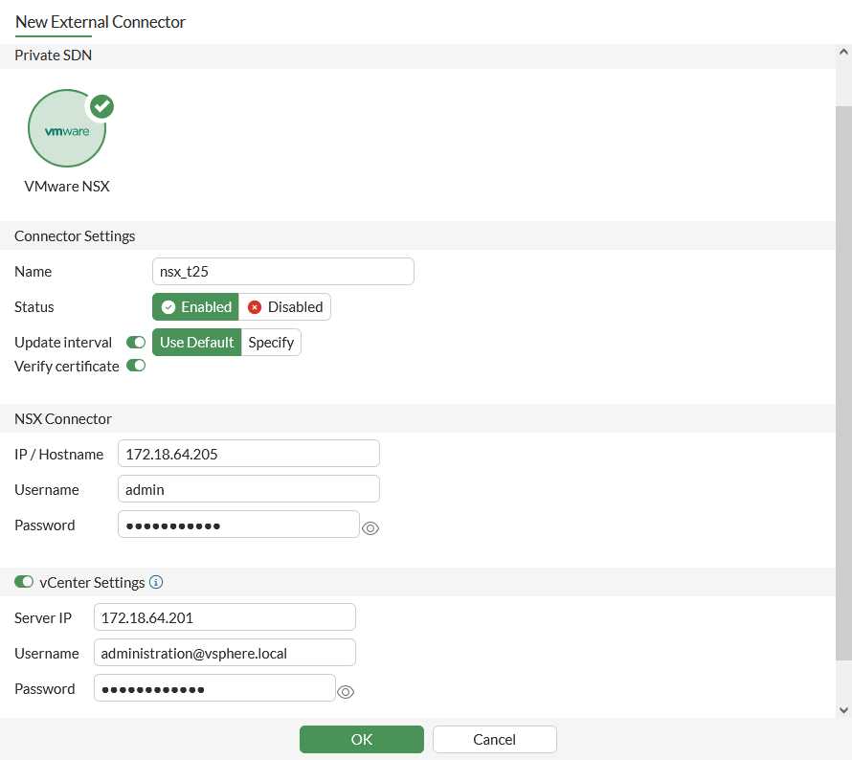Disable the Verify certificate toggle
The height and width of the screenshot is (760, 852).
136,366
